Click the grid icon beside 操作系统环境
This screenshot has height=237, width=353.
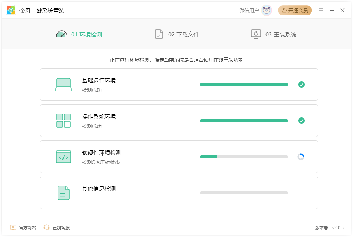point(63,120)
